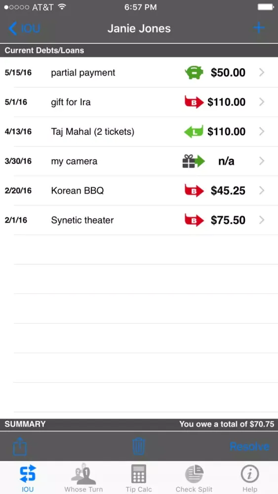This screenshot has height=494, width=278.
Task: Expand partial payment entry via chevron
Action: 262,73
